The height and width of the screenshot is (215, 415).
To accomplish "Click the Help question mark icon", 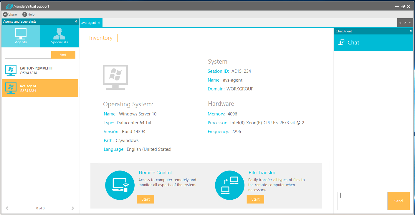I will (x=24, y=14).
